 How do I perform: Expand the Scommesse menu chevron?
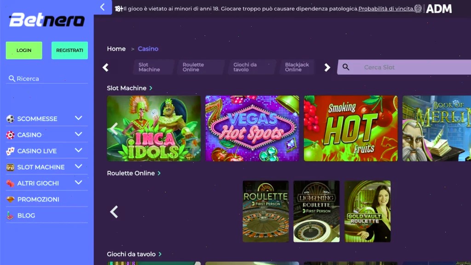tap(78, 118)
